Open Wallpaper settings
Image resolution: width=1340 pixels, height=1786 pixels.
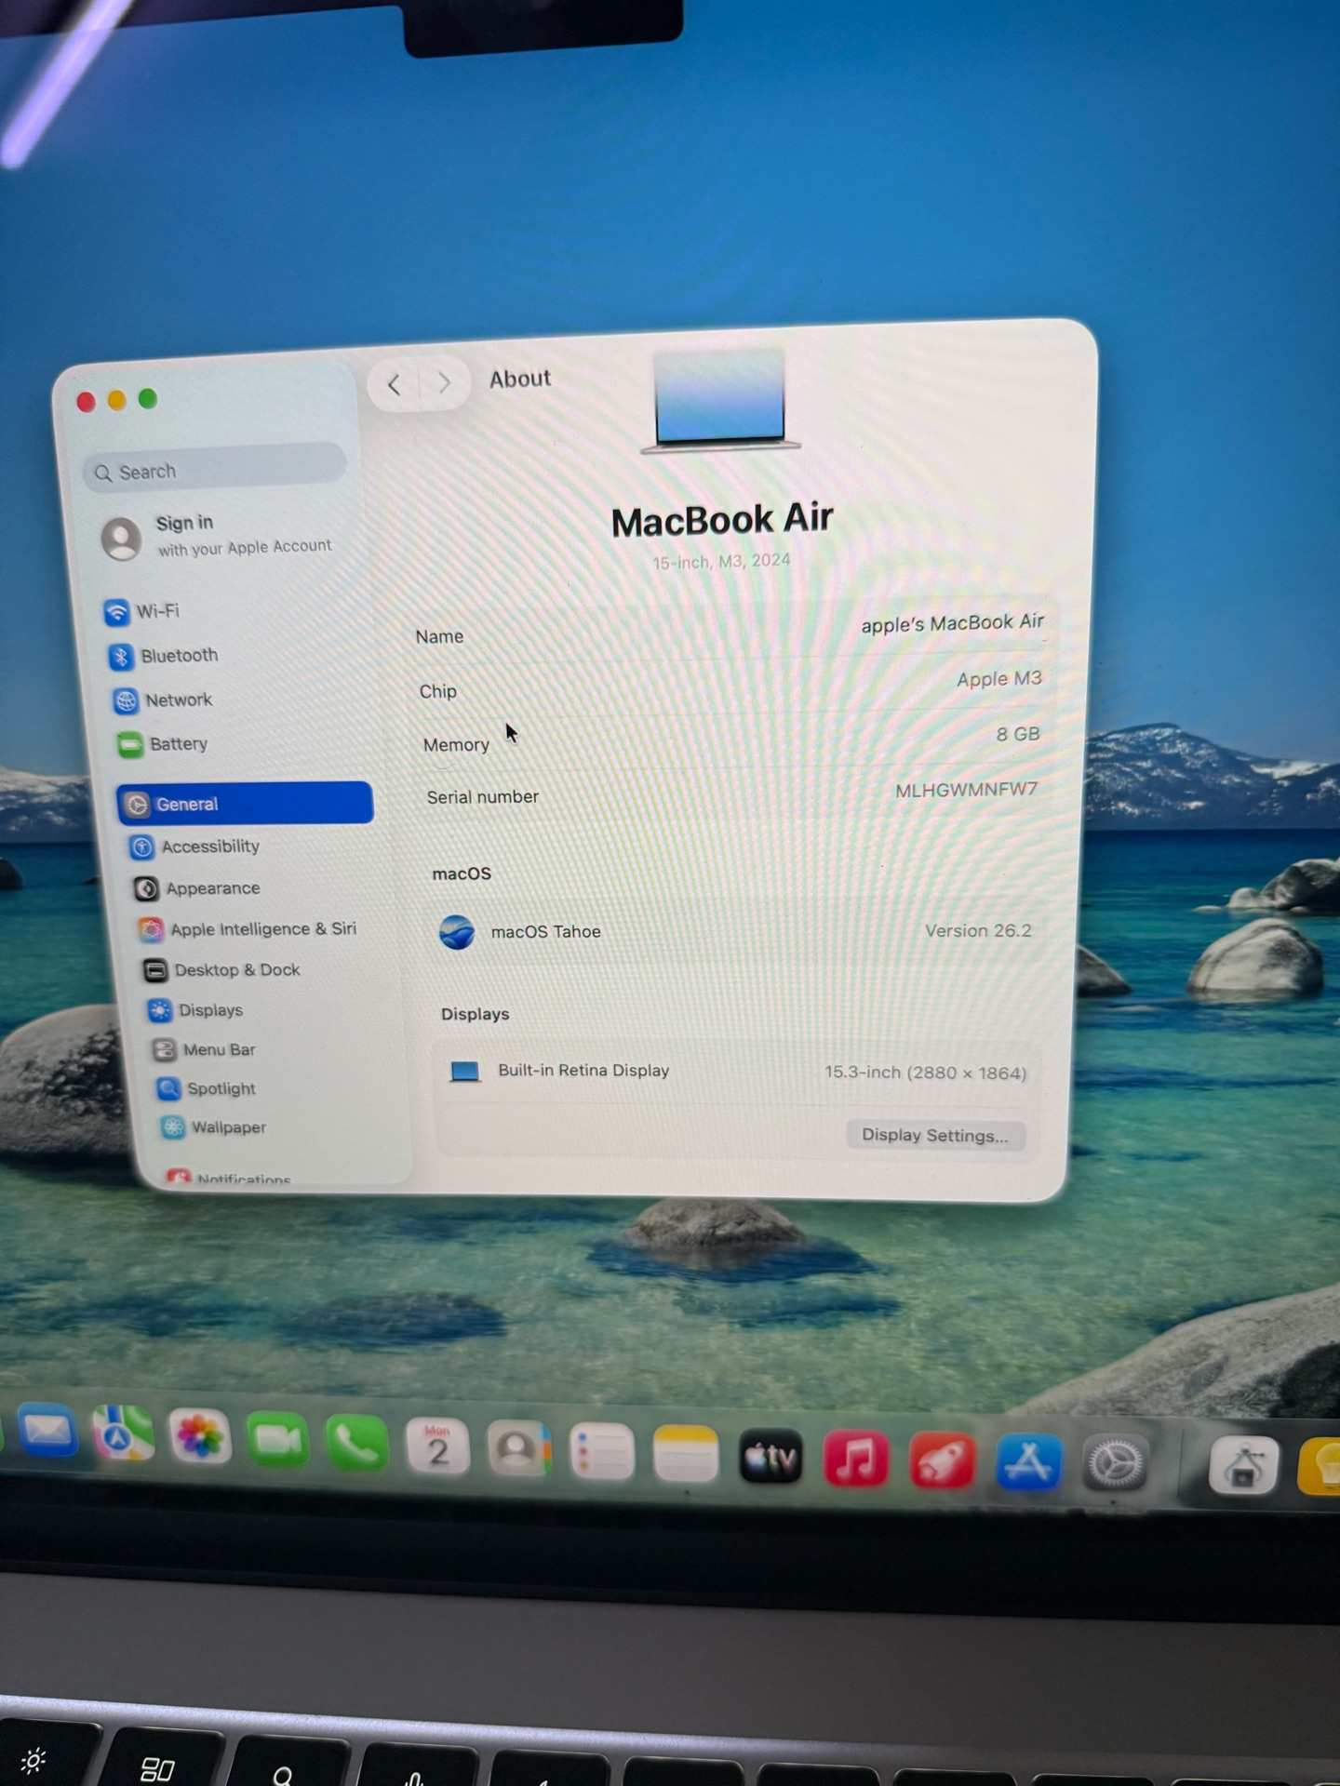click(213, 1127)
